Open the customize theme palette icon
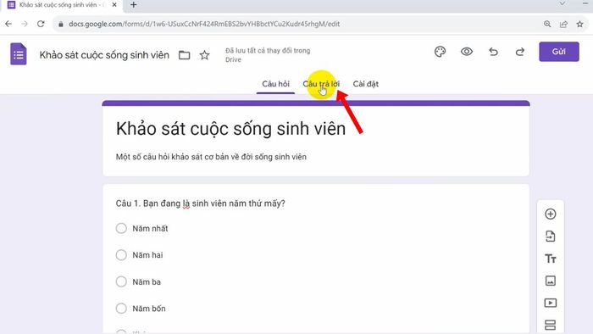Viewport: 593px width, 334px height. coord(440,52)
